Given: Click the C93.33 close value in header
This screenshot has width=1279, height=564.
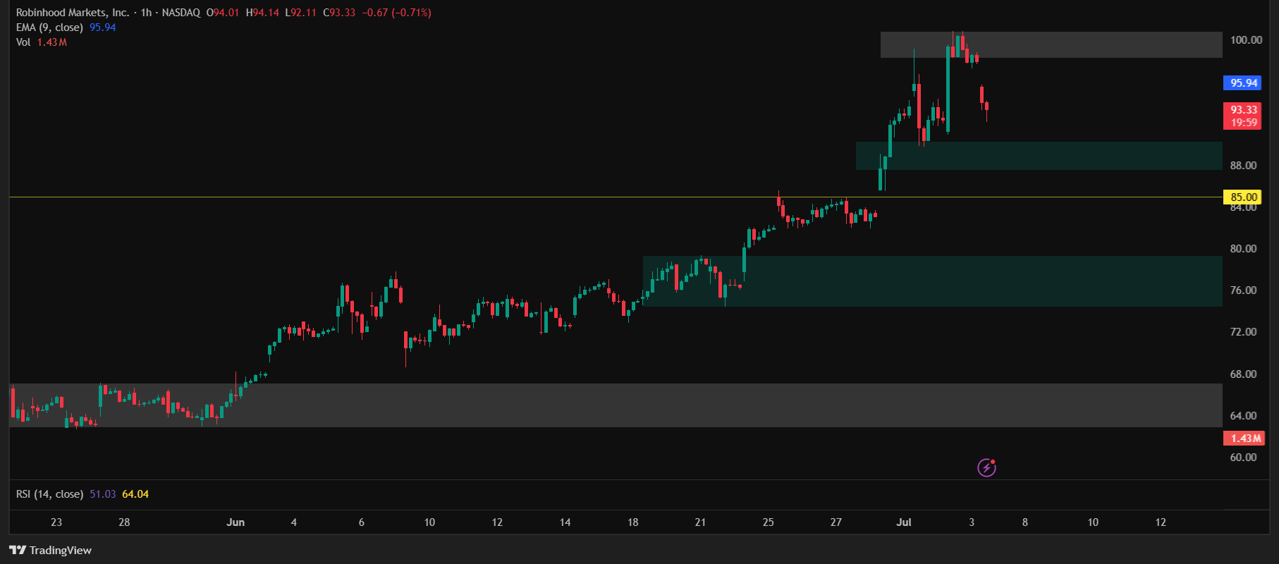Looking at the screenshot, I should pyautogui.click(x=339, y=13).
